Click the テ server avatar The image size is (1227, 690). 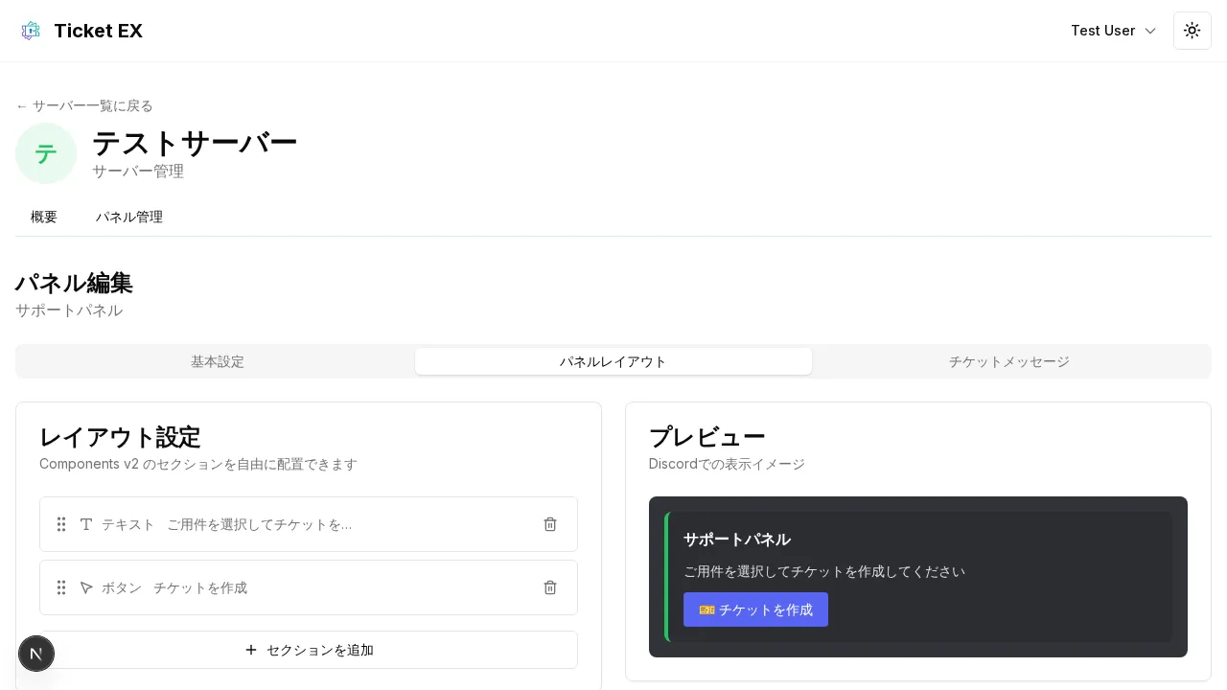pos(46,153)
